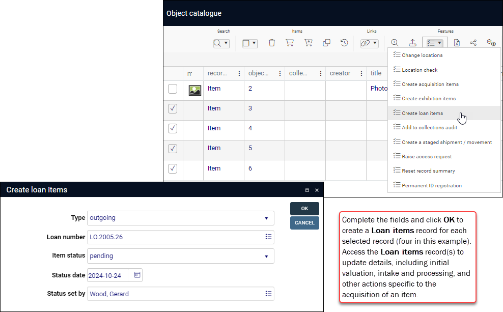Select the add-to-basket cart icon
503x312 pixels.
pyautogui.click(x=309, y=43)
